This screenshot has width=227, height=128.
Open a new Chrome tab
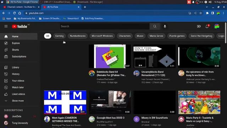coord(85,7)
